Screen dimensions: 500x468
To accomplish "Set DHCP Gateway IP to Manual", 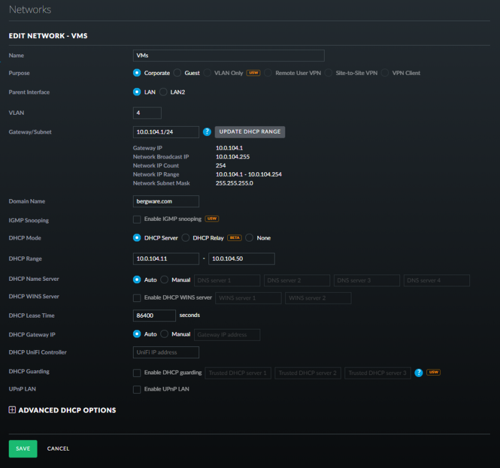I will [x=165, y=334].
